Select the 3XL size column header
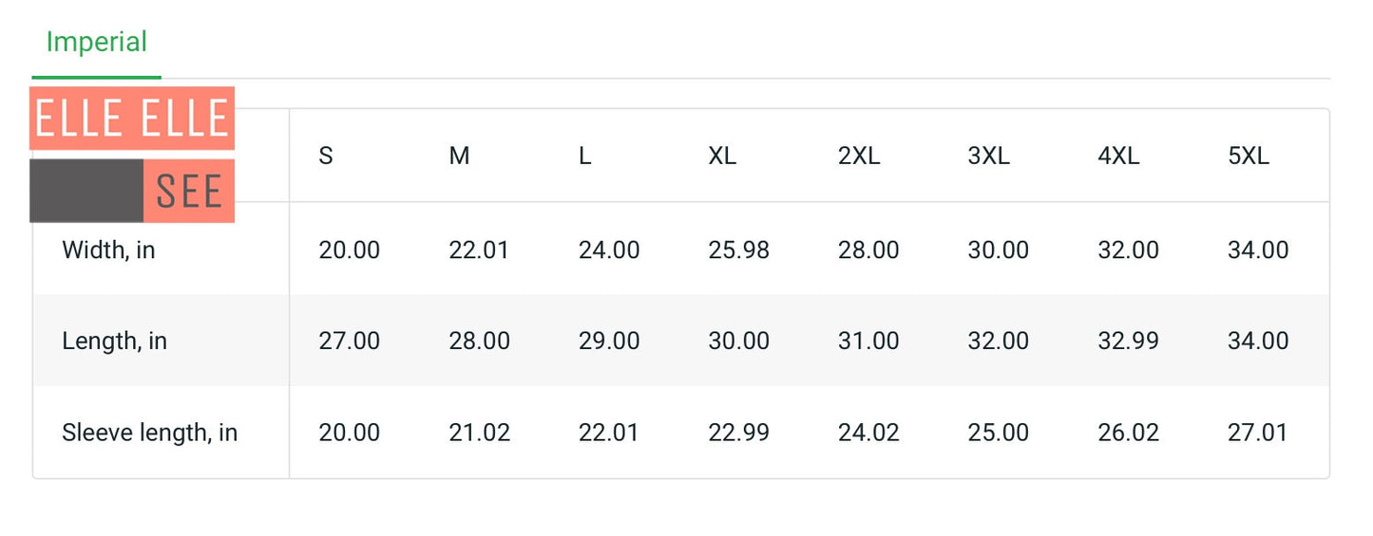This screenshot has width=1373, height=536. 988,157
